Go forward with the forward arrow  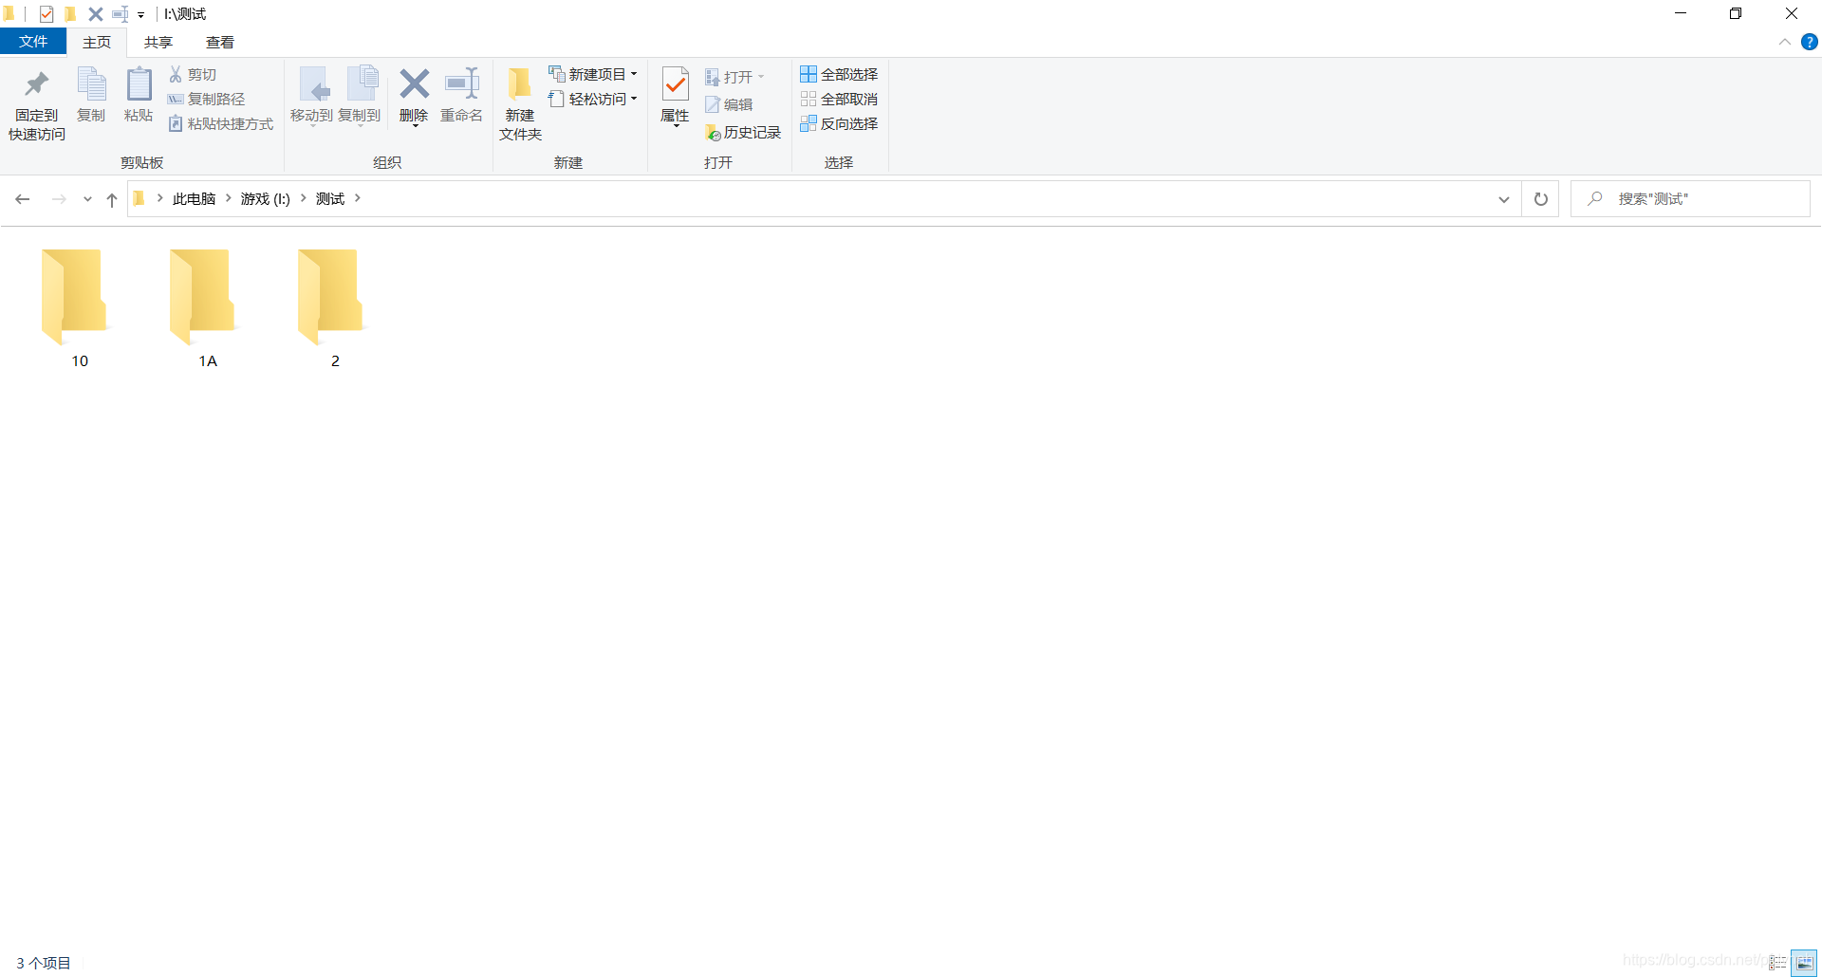click(59, 199)
